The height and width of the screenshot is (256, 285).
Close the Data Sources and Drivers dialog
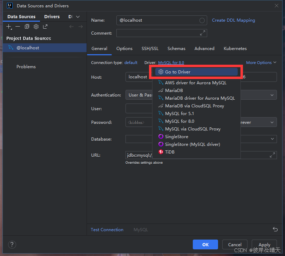277,6
